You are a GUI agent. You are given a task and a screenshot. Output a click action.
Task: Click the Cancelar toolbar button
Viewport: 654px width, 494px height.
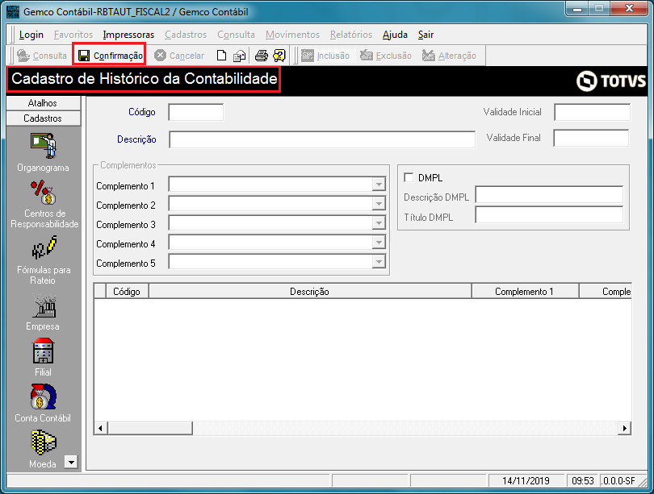[x=179, y=56]
